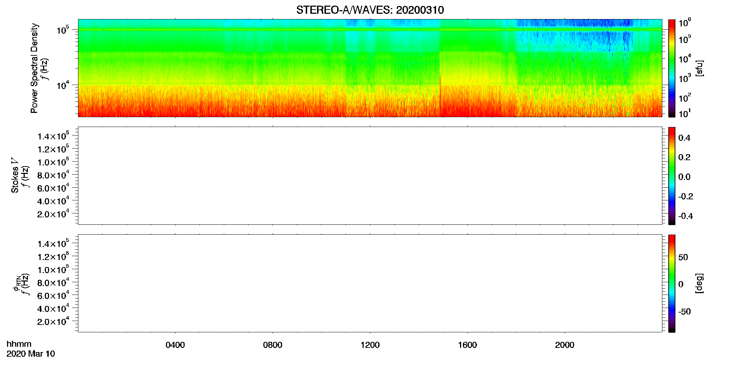
Task: Click the 10⁵ tick on spectrogram frequency axis
Action: [62, 30]
